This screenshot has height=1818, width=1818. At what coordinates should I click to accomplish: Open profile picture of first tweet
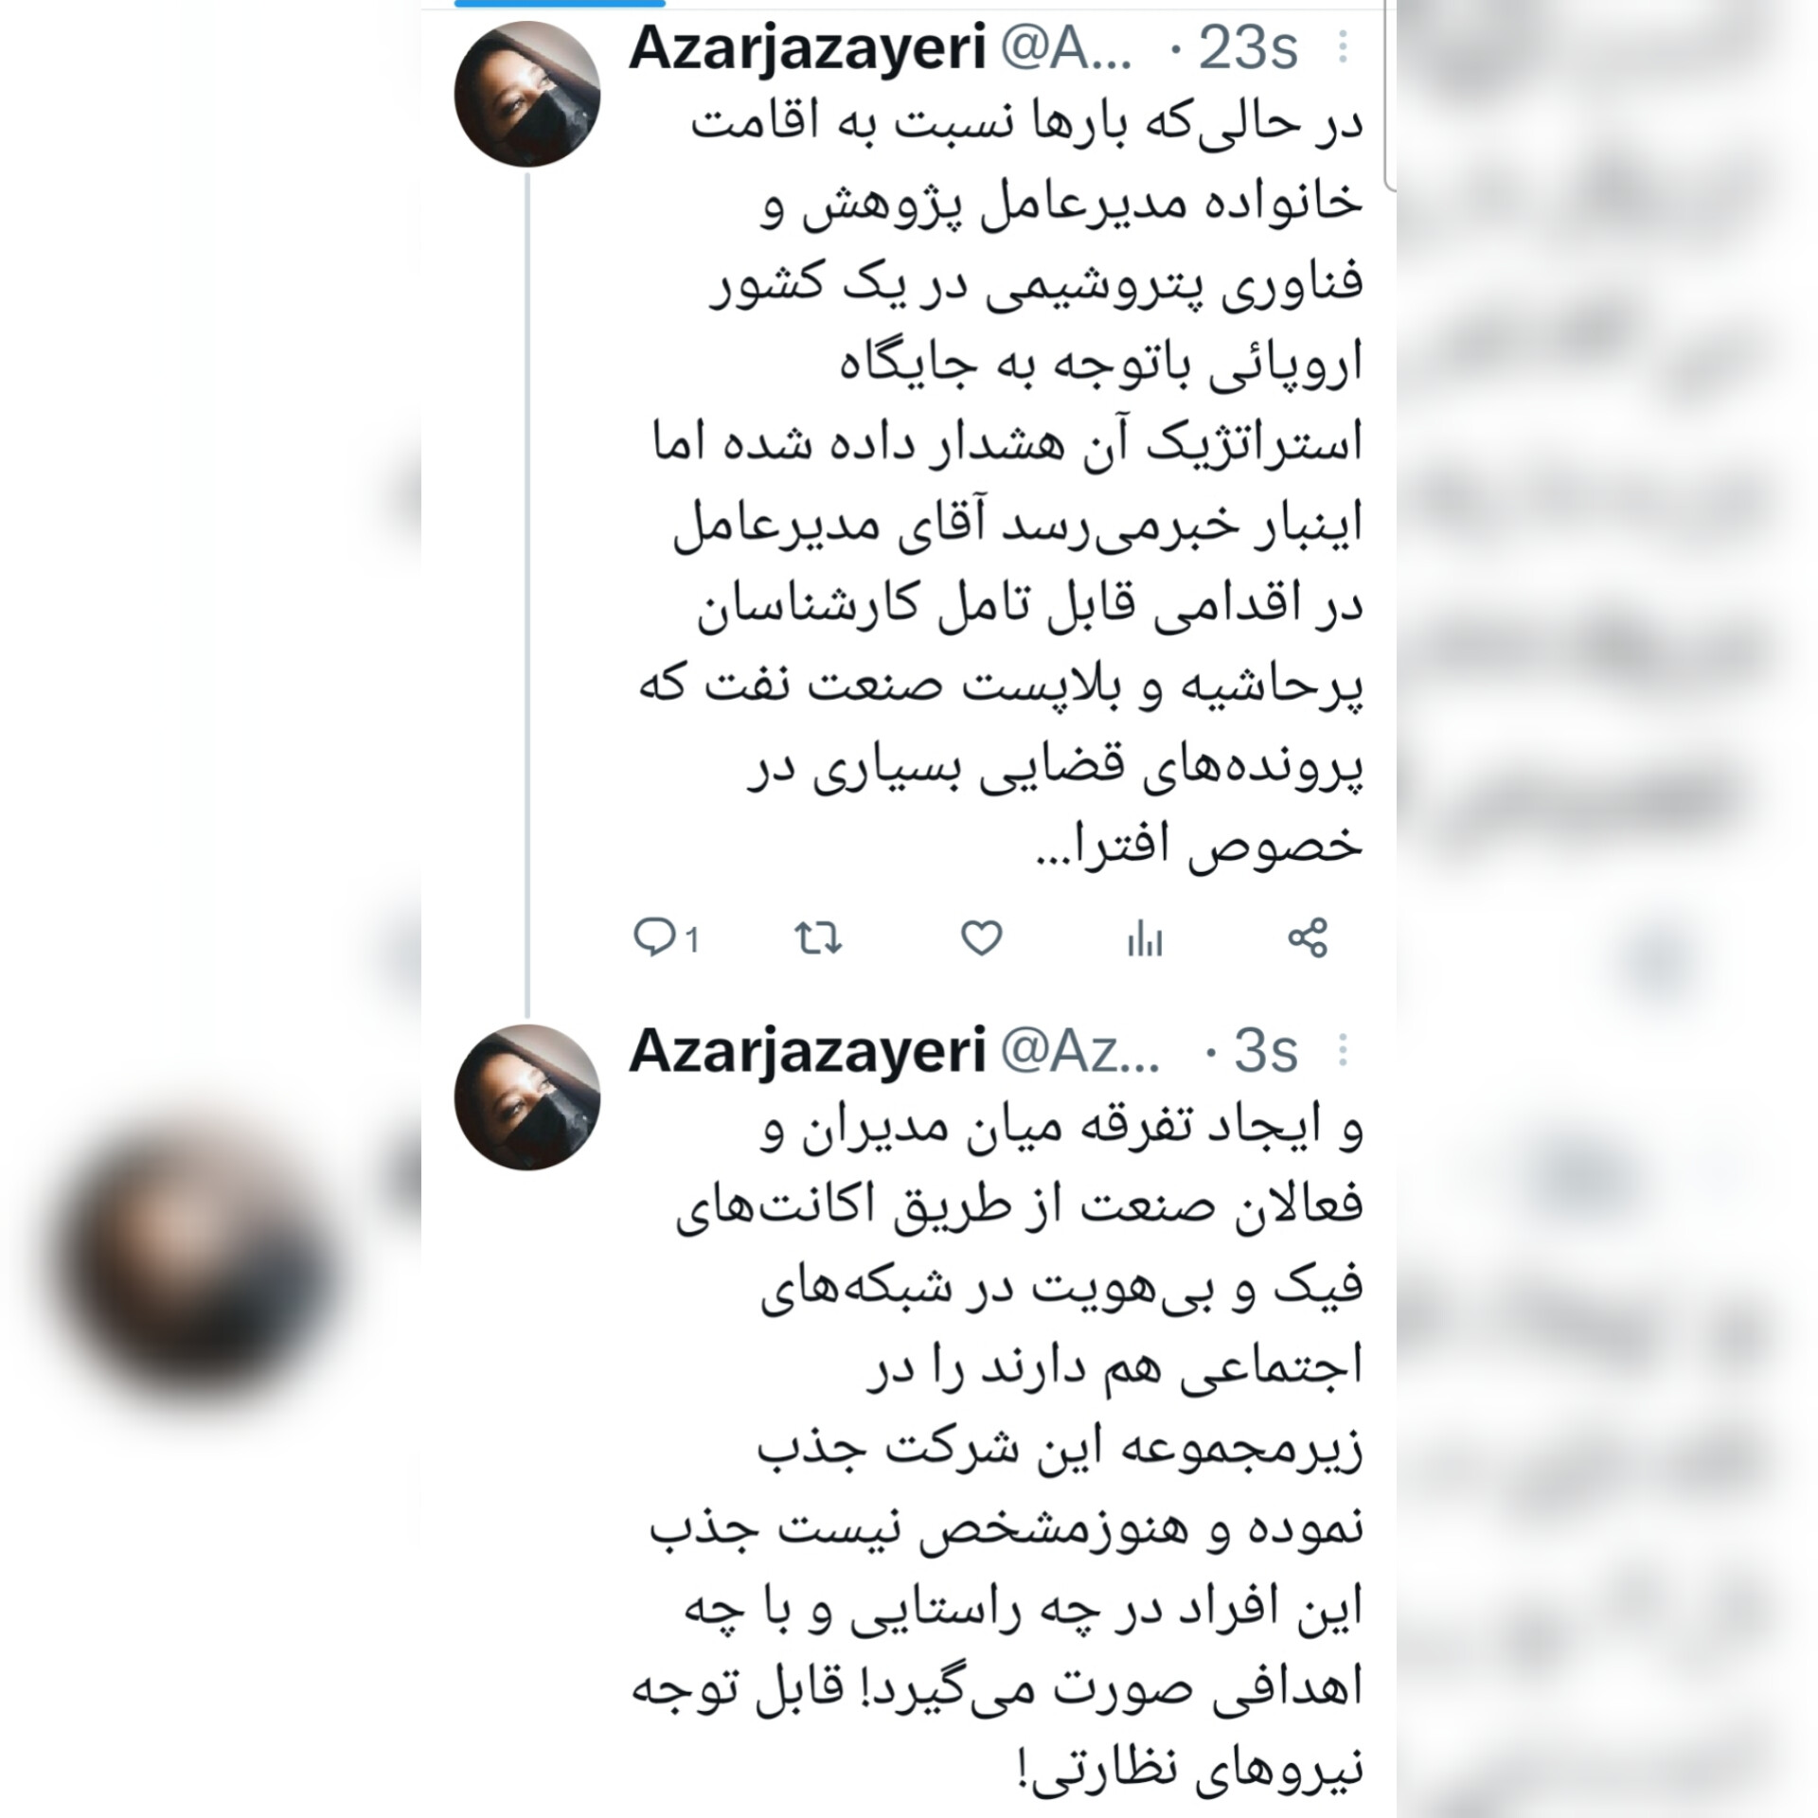point(527,94)
